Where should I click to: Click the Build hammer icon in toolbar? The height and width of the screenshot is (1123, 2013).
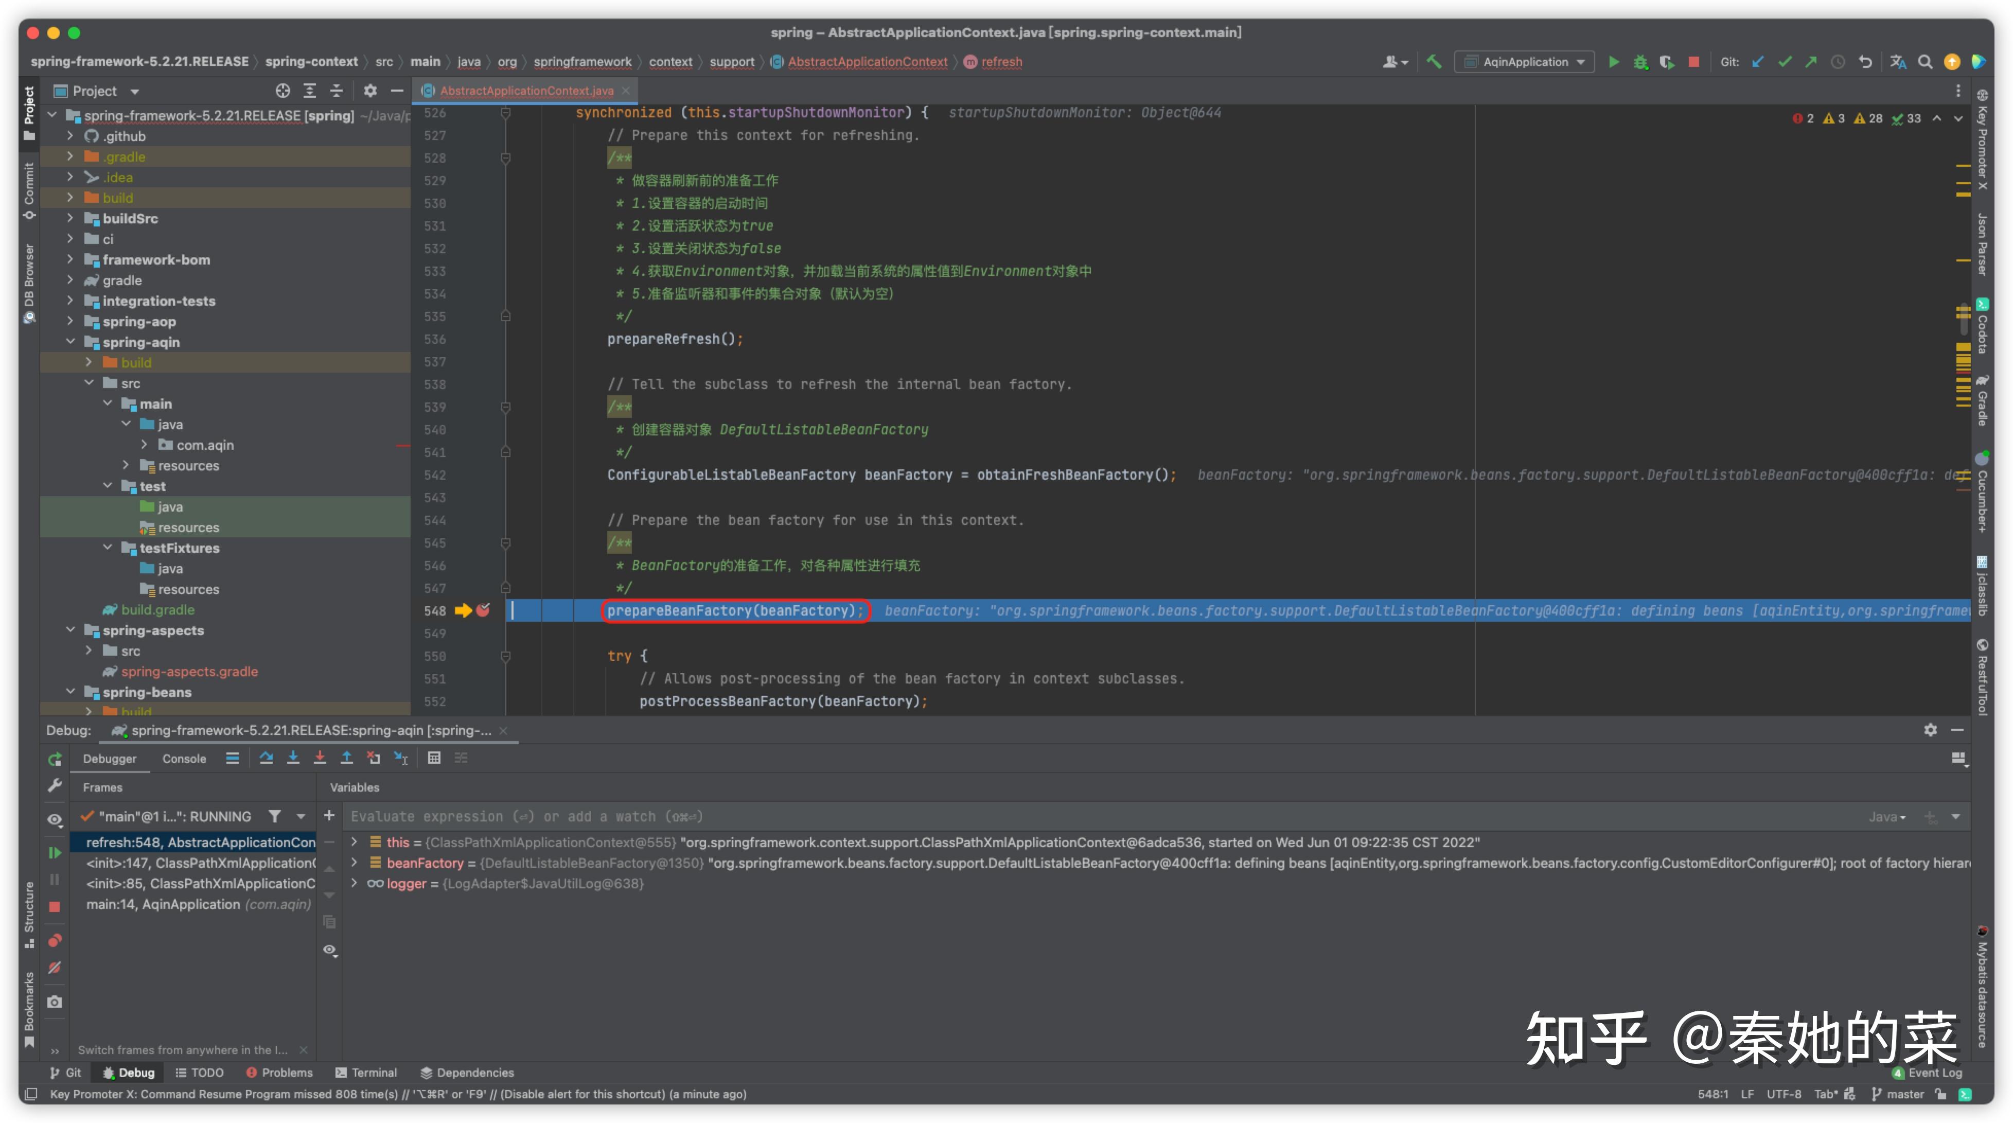[1434, 62]
